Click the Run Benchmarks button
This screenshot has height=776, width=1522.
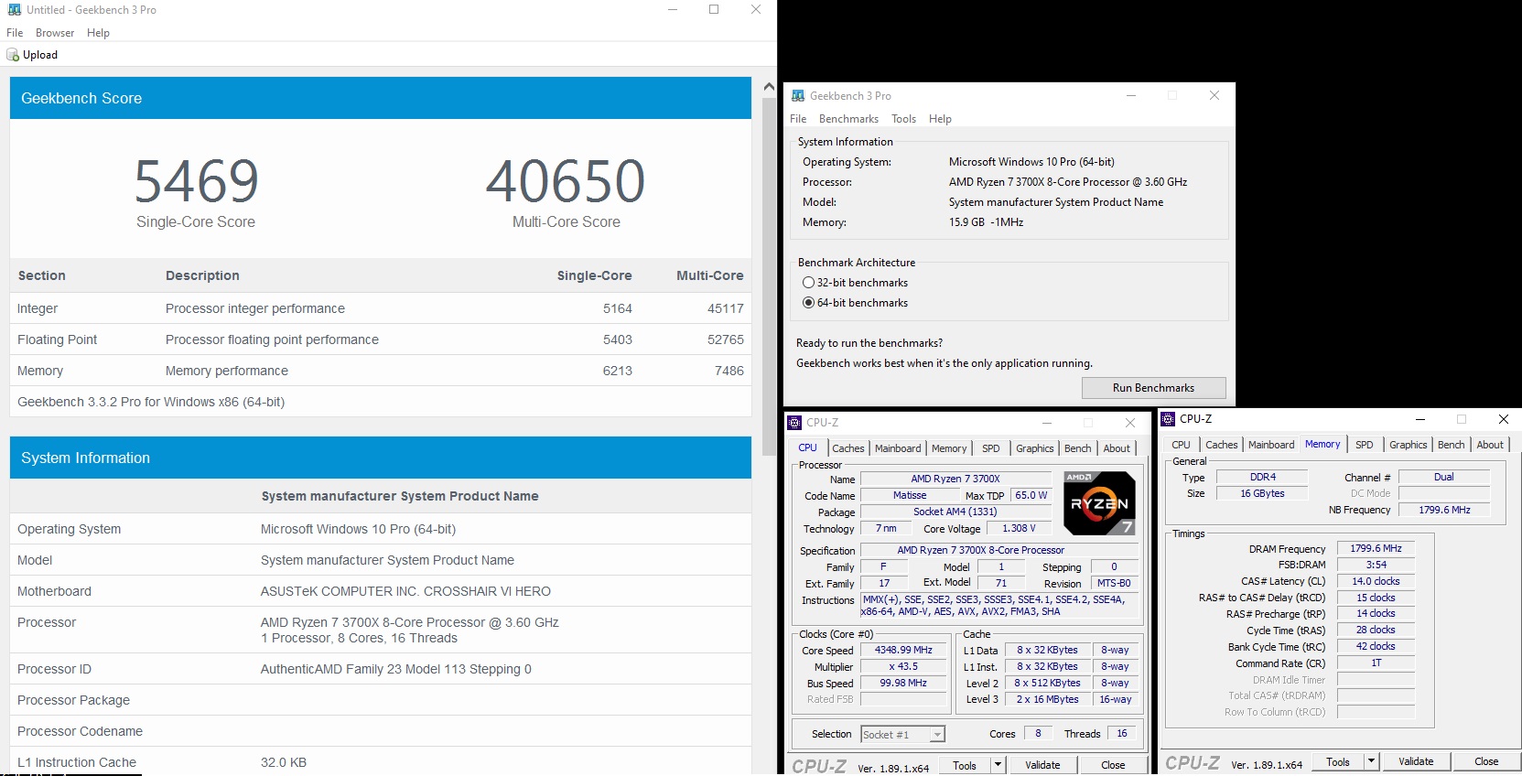pos(1153,388)
